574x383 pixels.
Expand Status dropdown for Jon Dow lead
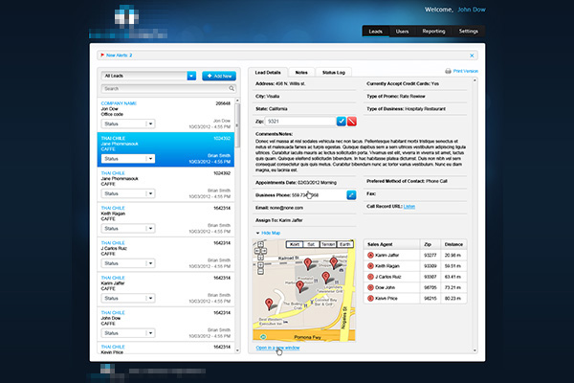point(150,124)
